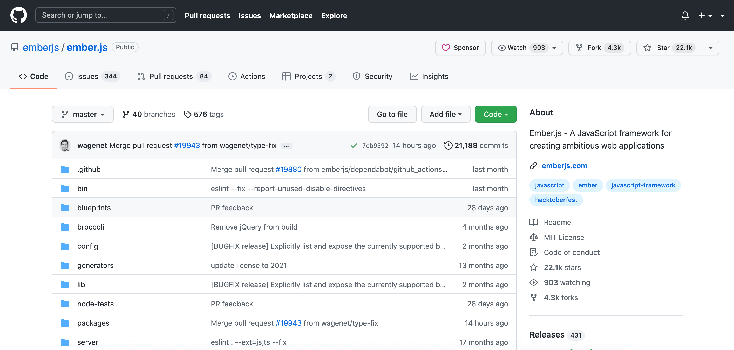This screenshot has width=734, height=350.
Task: Click the repository icon beside emberjs
Action: click(x=15, y=47)
